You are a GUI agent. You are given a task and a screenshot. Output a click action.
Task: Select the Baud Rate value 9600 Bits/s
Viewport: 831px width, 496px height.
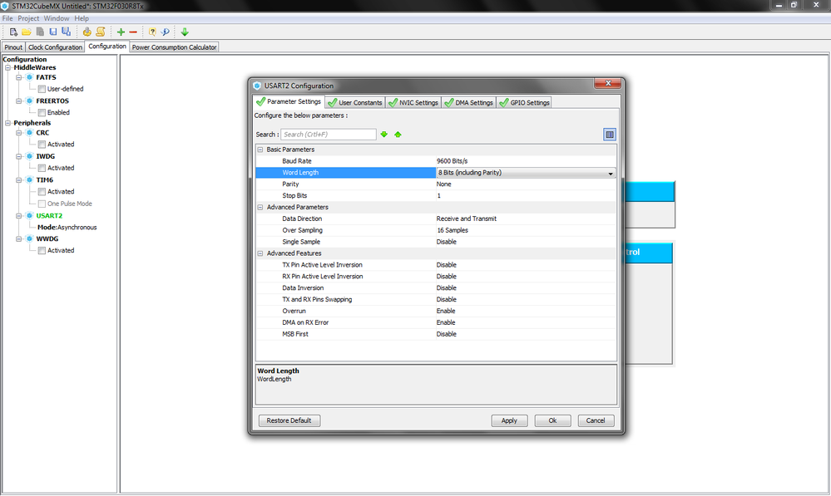452,161
